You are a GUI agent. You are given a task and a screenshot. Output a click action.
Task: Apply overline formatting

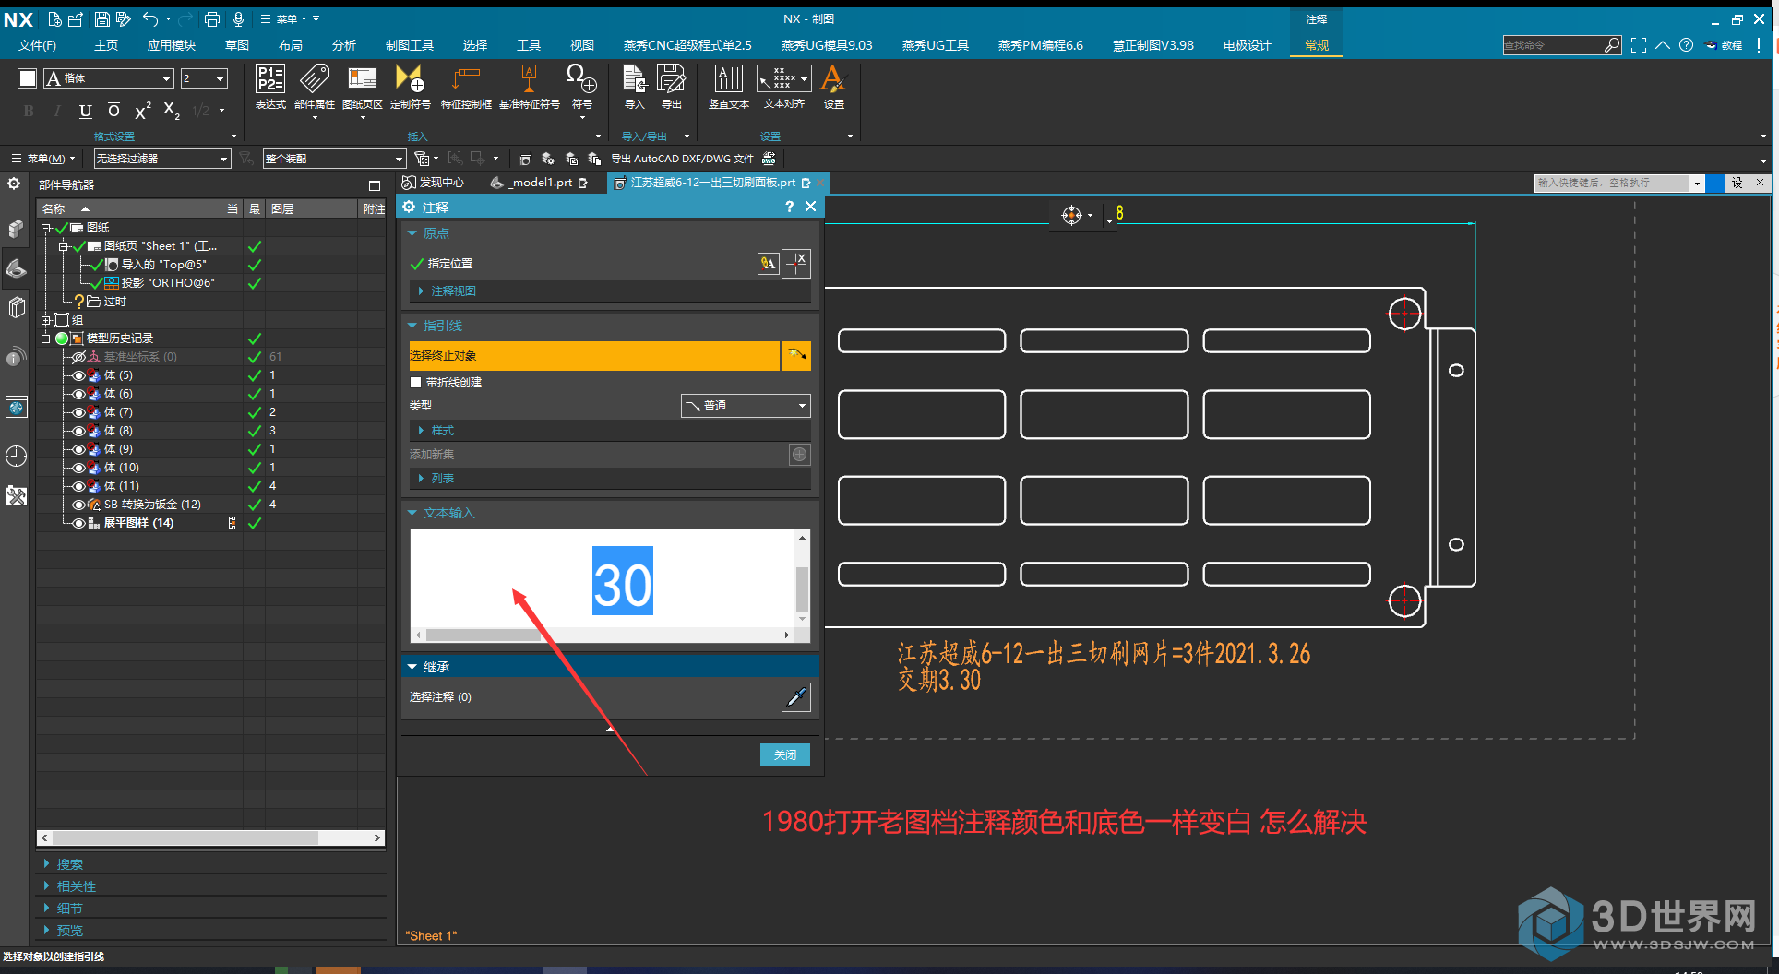[x=113, y=111]
